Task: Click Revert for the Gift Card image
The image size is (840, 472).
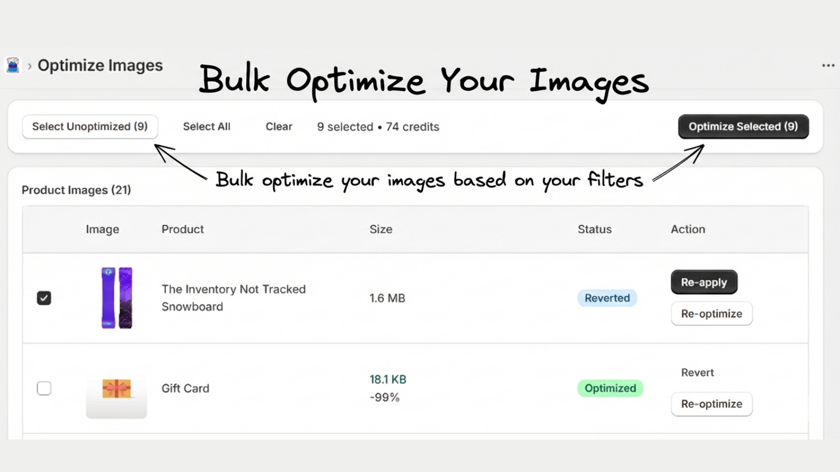Action: click(697, 372)
